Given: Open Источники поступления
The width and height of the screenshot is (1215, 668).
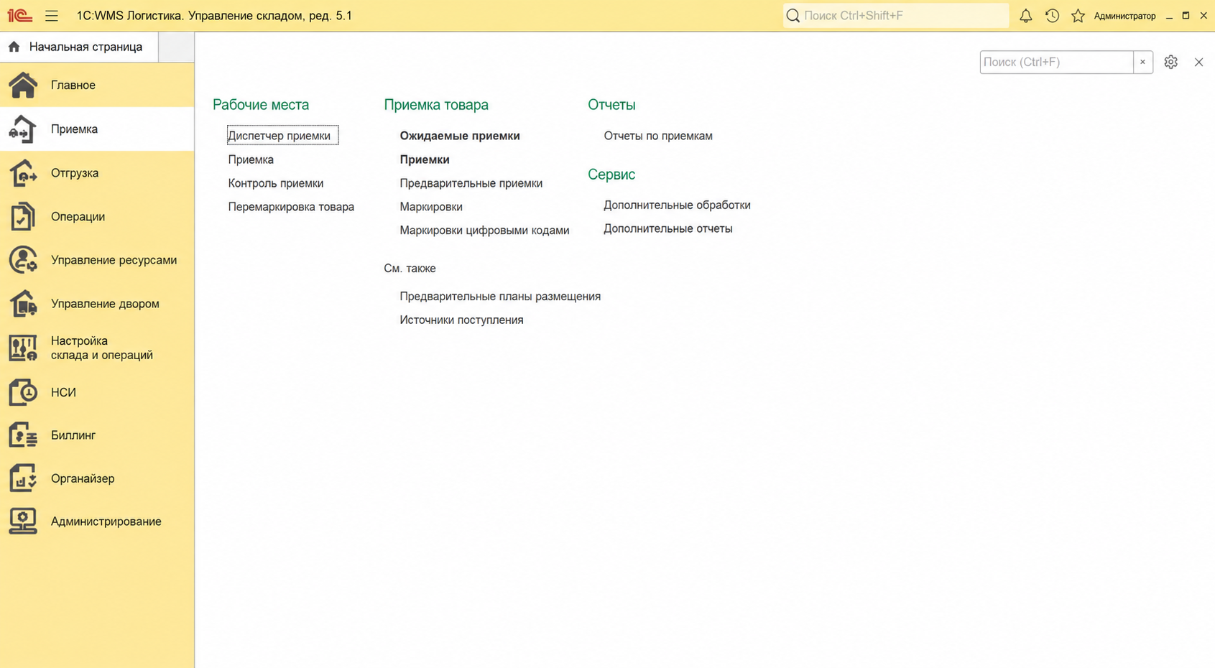Looking at the screenshot, I should [x=461, y=320].
